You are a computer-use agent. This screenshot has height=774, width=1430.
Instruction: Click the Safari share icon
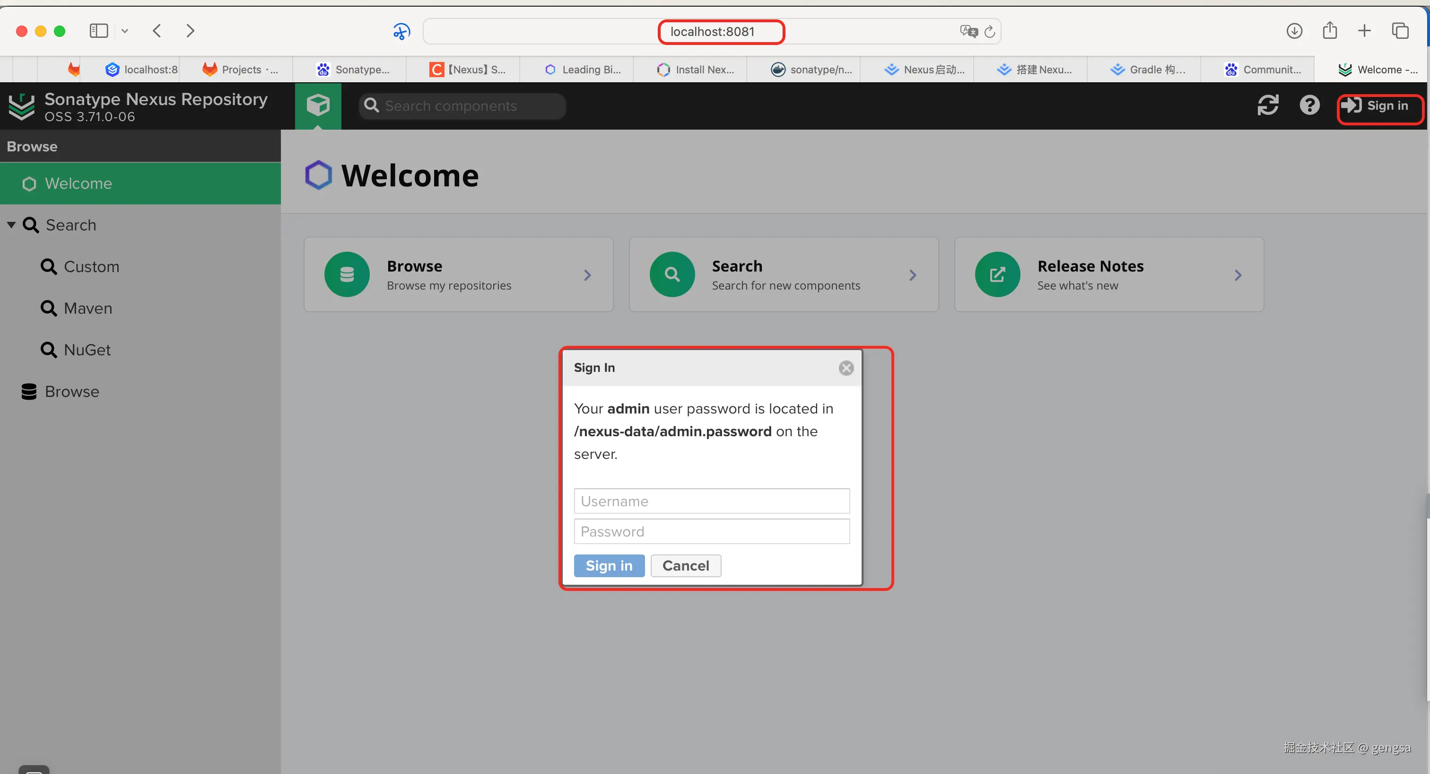(x=1330, y=31)
